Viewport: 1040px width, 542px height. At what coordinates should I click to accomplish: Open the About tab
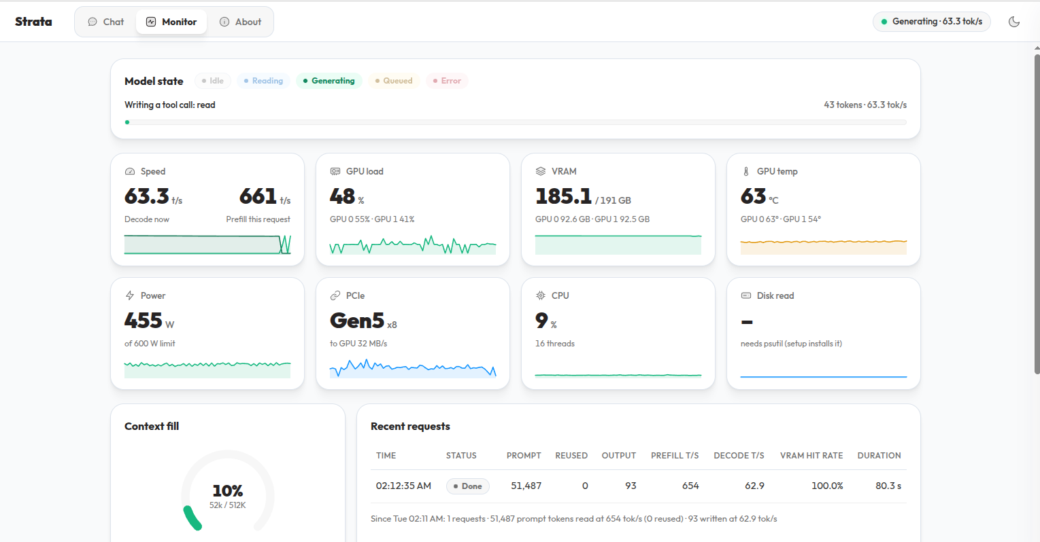coord(240,22)
